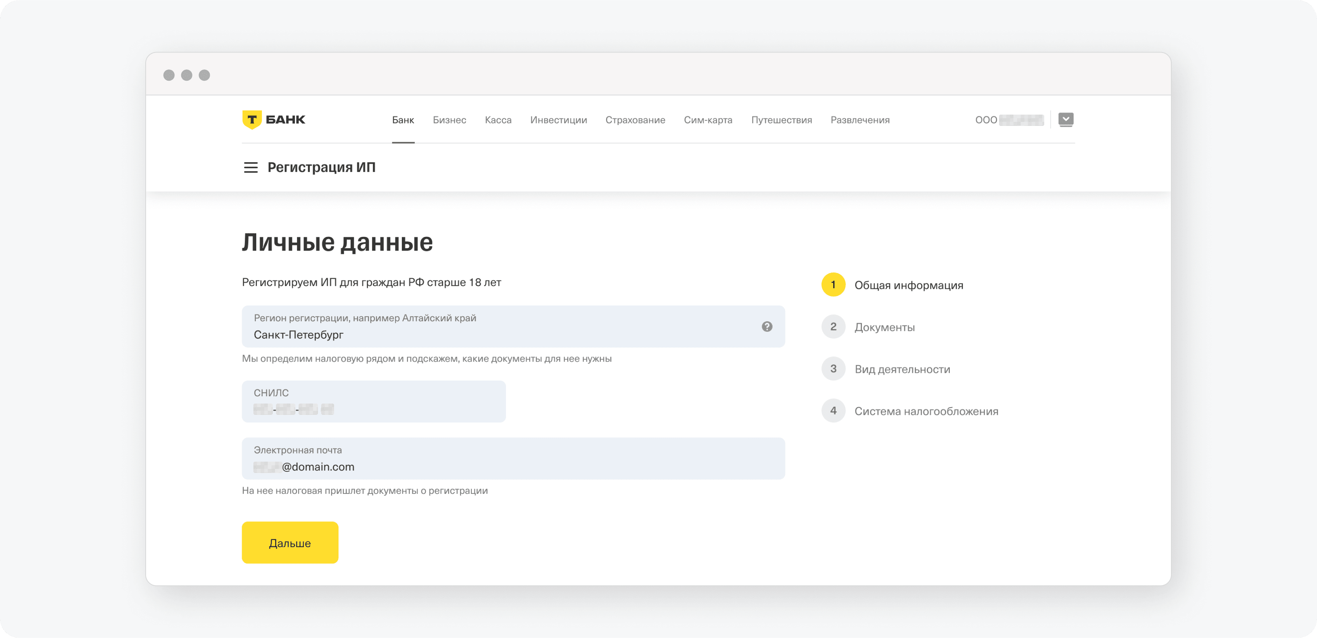1317x638 pixels.
Task: Go to the Касса tab
Action: pos(498,120)
